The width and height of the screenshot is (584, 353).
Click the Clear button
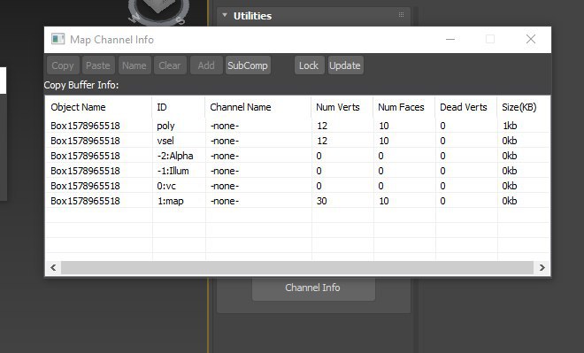[x=170, y=65]
